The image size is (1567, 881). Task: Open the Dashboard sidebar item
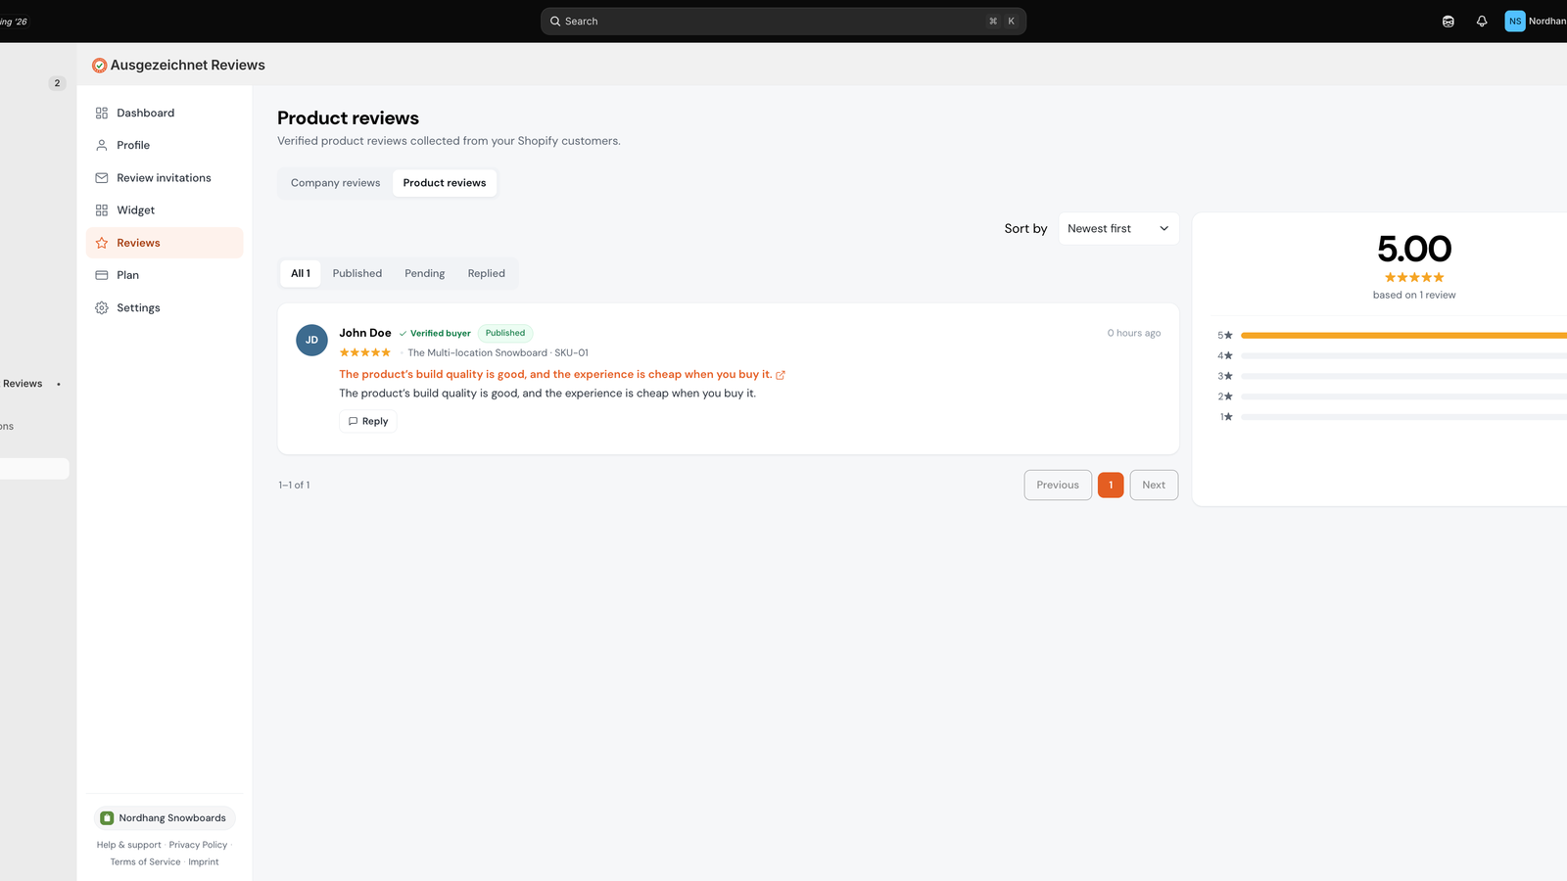[x=165, y=113]
